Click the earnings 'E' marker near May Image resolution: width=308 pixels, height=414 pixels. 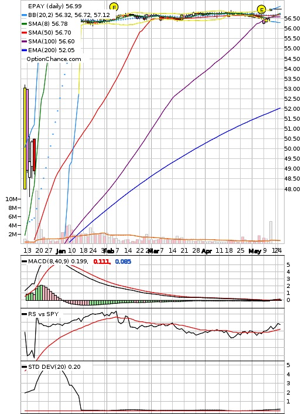(x=261, y=10)
